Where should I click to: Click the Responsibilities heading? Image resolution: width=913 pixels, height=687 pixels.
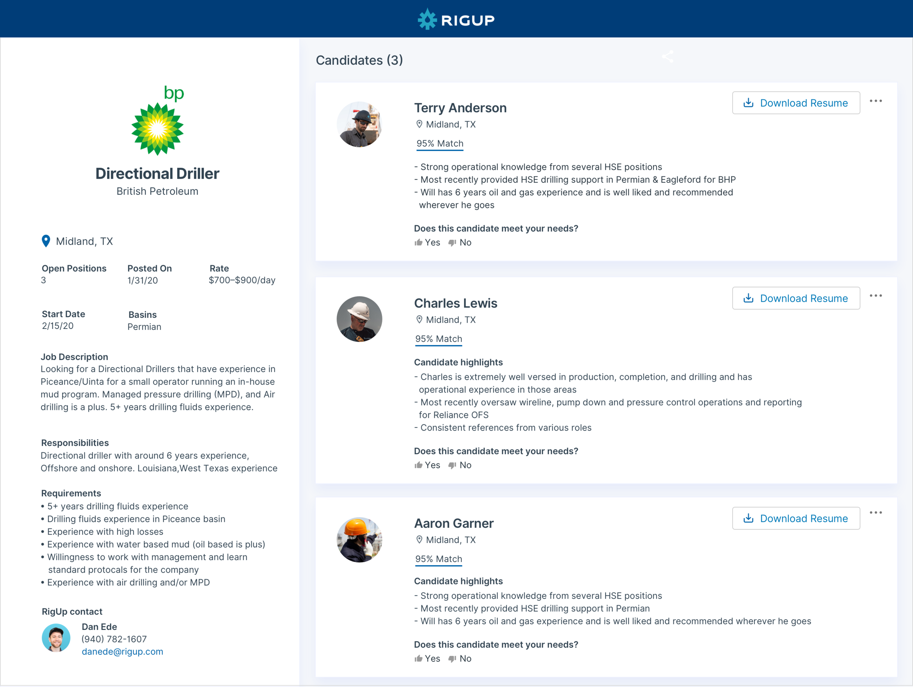(75, 443)
